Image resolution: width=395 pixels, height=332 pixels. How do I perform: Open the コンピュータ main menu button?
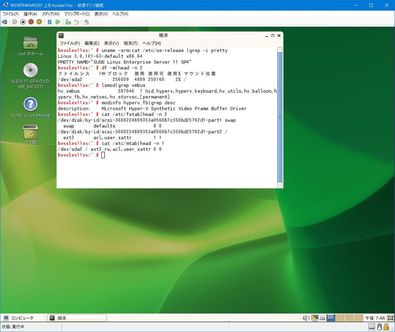click(x=19, y=318)
